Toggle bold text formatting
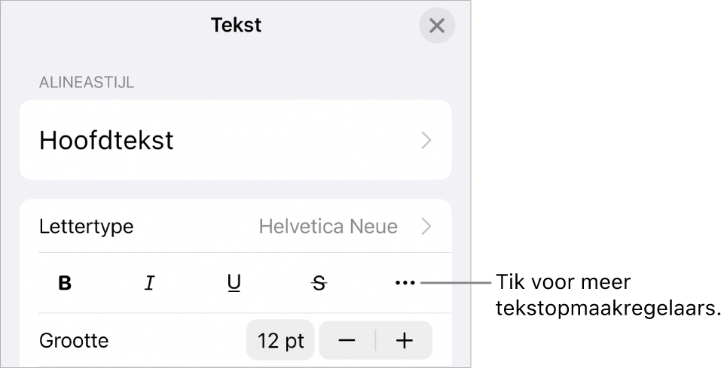724x368 pixels. [66, 283]
